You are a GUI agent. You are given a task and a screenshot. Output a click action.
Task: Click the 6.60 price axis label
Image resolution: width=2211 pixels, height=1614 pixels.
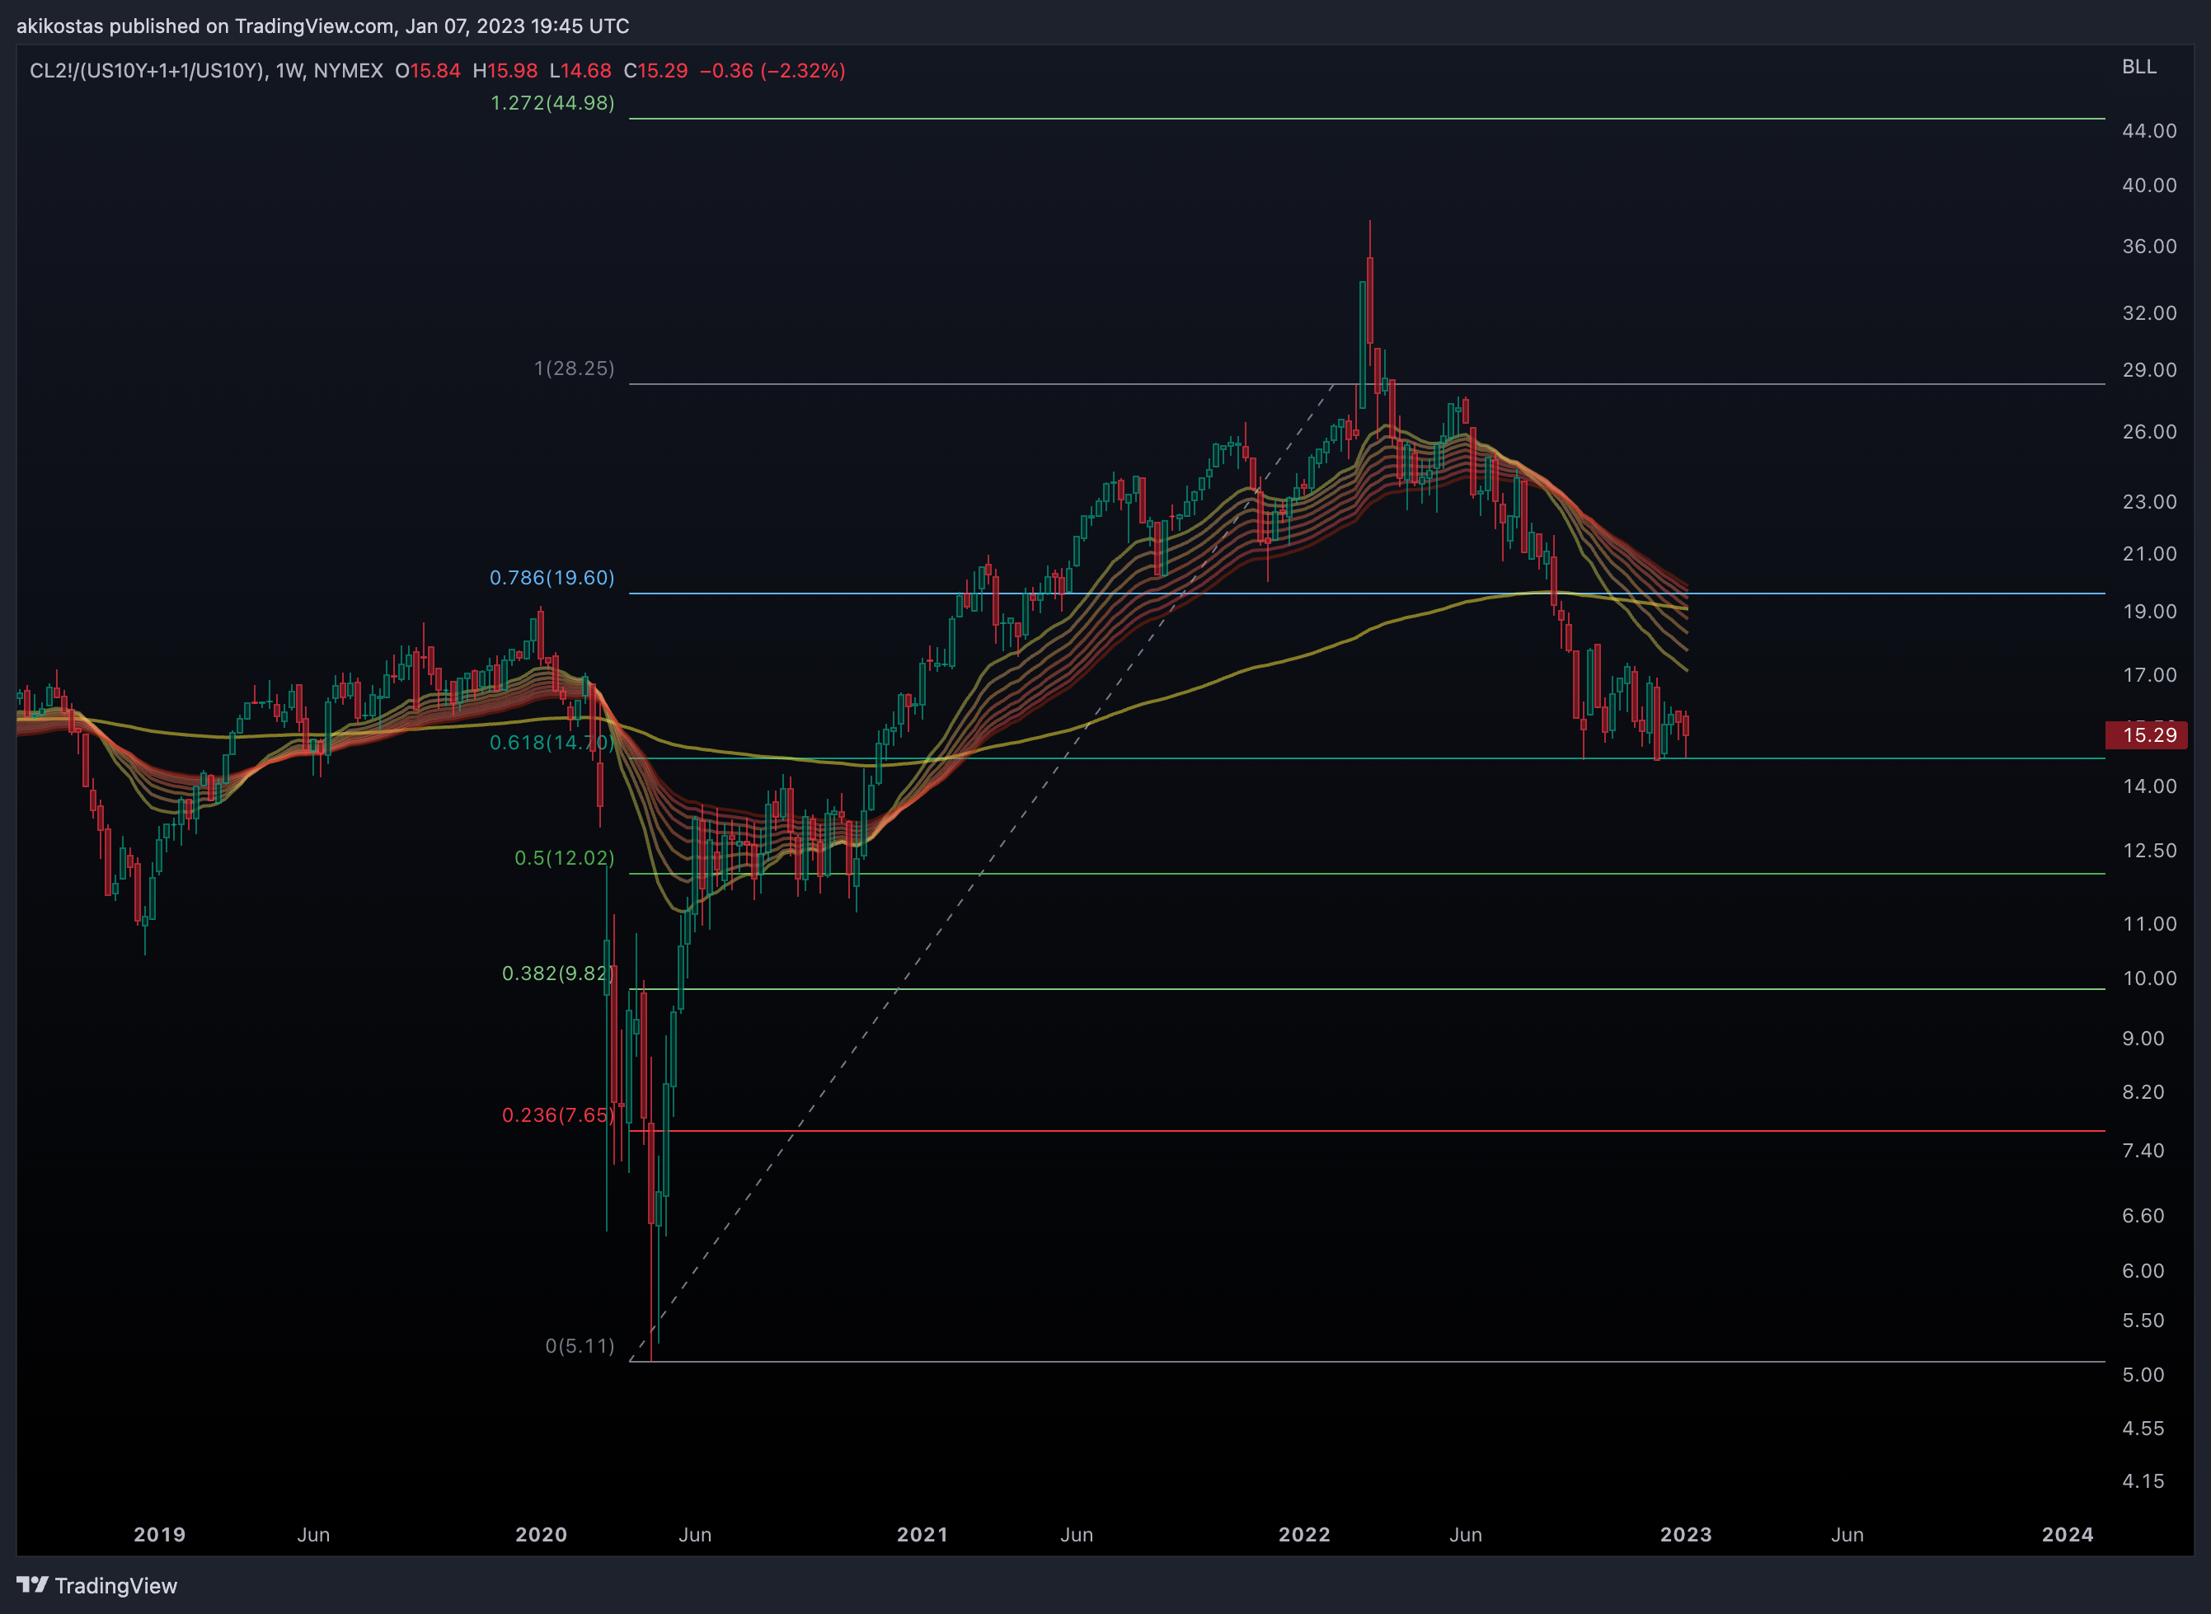(x=2143, y=1217)
